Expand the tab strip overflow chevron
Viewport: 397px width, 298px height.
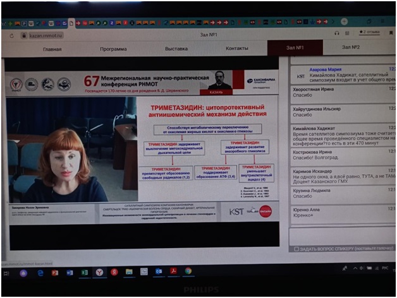pyautogui.click(x=333, y=21)
